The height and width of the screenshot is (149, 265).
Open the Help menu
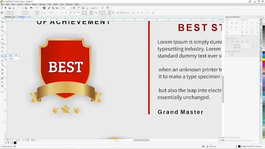pyautogui.click(x=77, y=5)
